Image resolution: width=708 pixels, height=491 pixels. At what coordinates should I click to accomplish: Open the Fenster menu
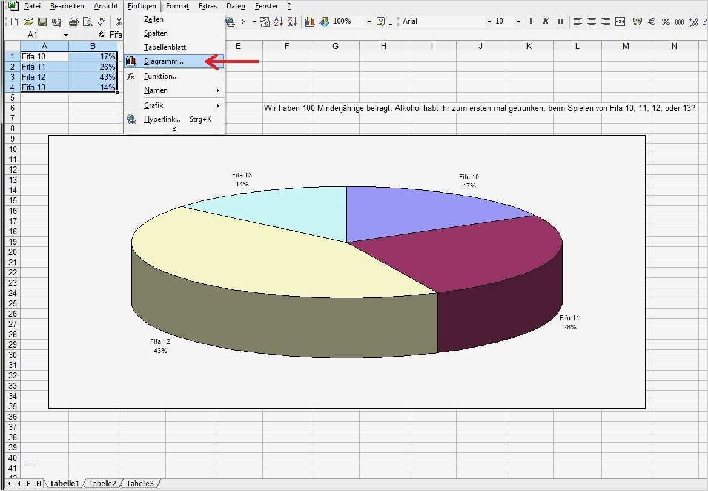266,6
